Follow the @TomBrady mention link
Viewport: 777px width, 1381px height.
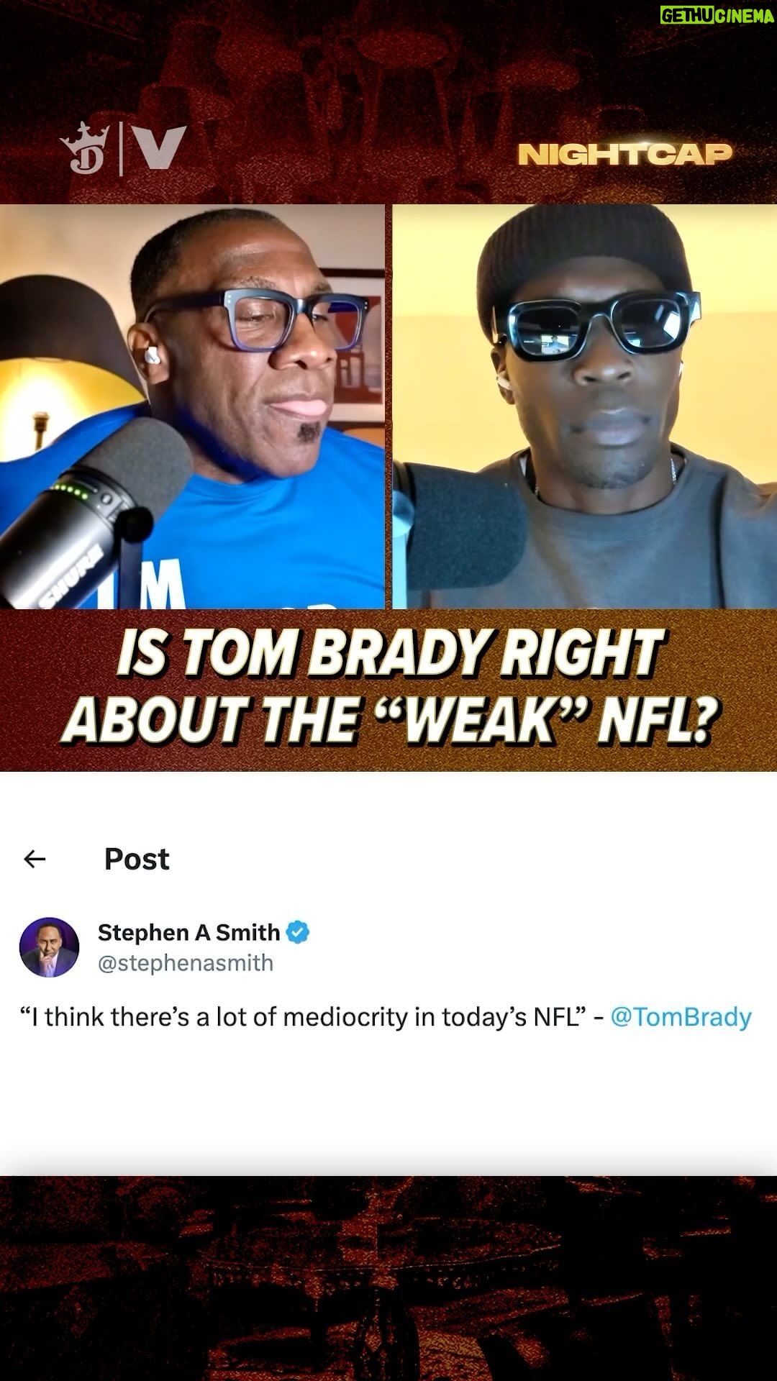[x=681, y=1017]
